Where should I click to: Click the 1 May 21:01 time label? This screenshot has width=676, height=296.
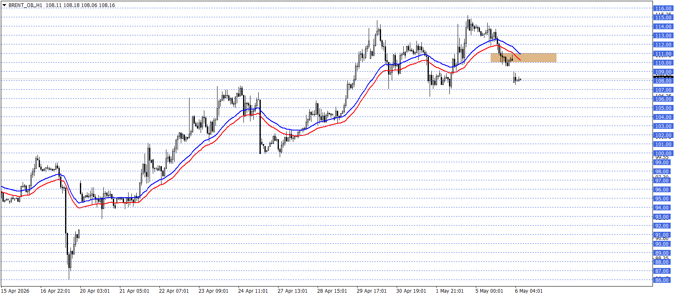pos(450,291)
